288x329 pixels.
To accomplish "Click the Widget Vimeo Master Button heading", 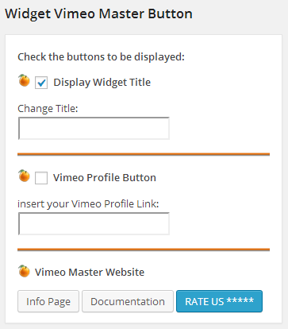I will (x=98, y=14).
